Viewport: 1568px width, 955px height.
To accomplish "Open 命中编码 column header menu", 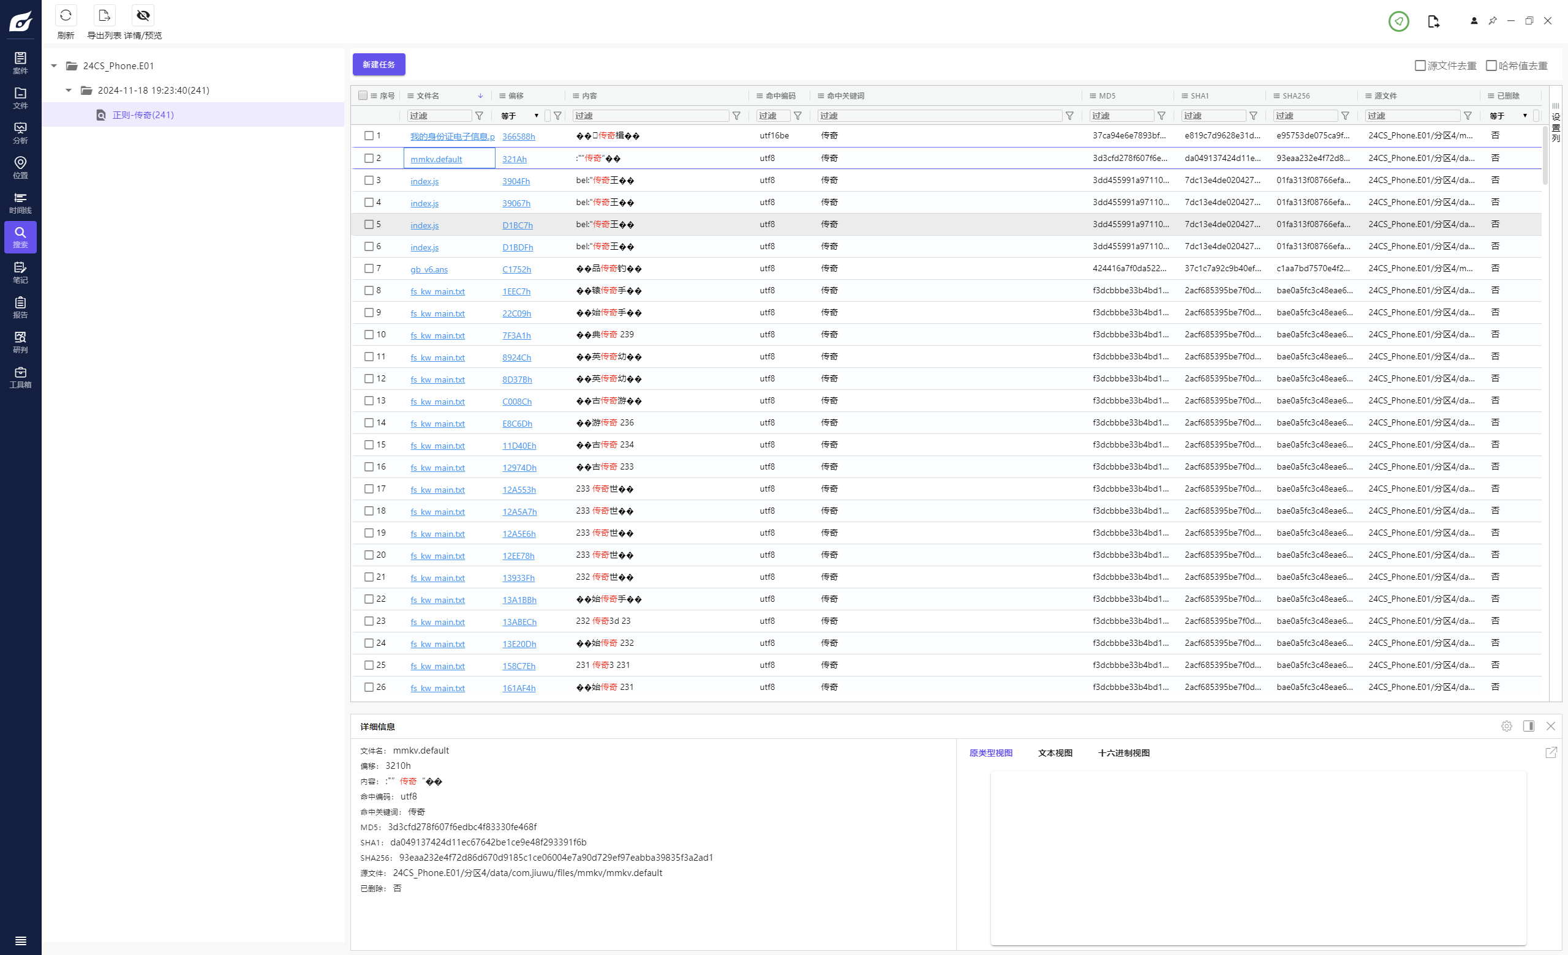I will (x=760, y=96).
